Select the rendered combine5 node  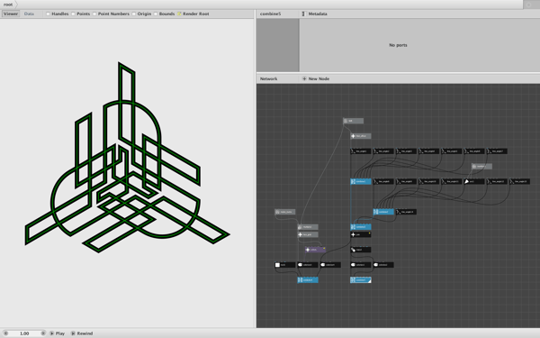[361, 280]
